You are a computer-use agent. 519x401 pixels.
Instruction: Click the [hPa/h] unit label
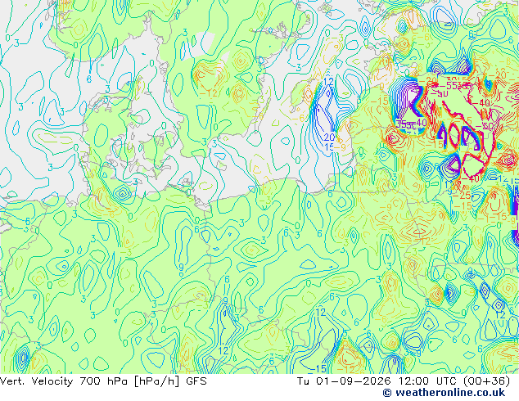pyautogui.click(x=158, y=381)
